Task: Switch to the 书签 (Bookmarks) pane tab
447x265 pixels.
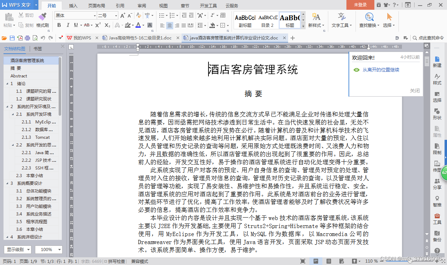Action: (x=38, y=49)
